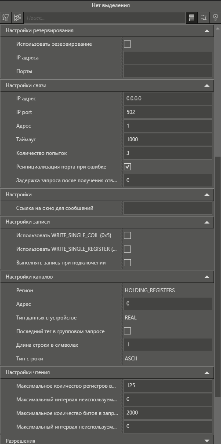Click the Нет выделения panel title
Screen dimensions: 221x444
point(111,5)
